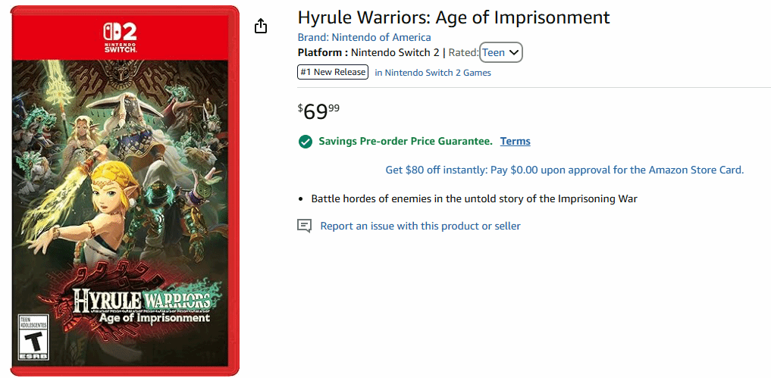Image resolution: width=771 pixels, height=378 pixels.
Task: Click the share icon beside the cover
Action: pyautogui.click(x=261, y=27)
